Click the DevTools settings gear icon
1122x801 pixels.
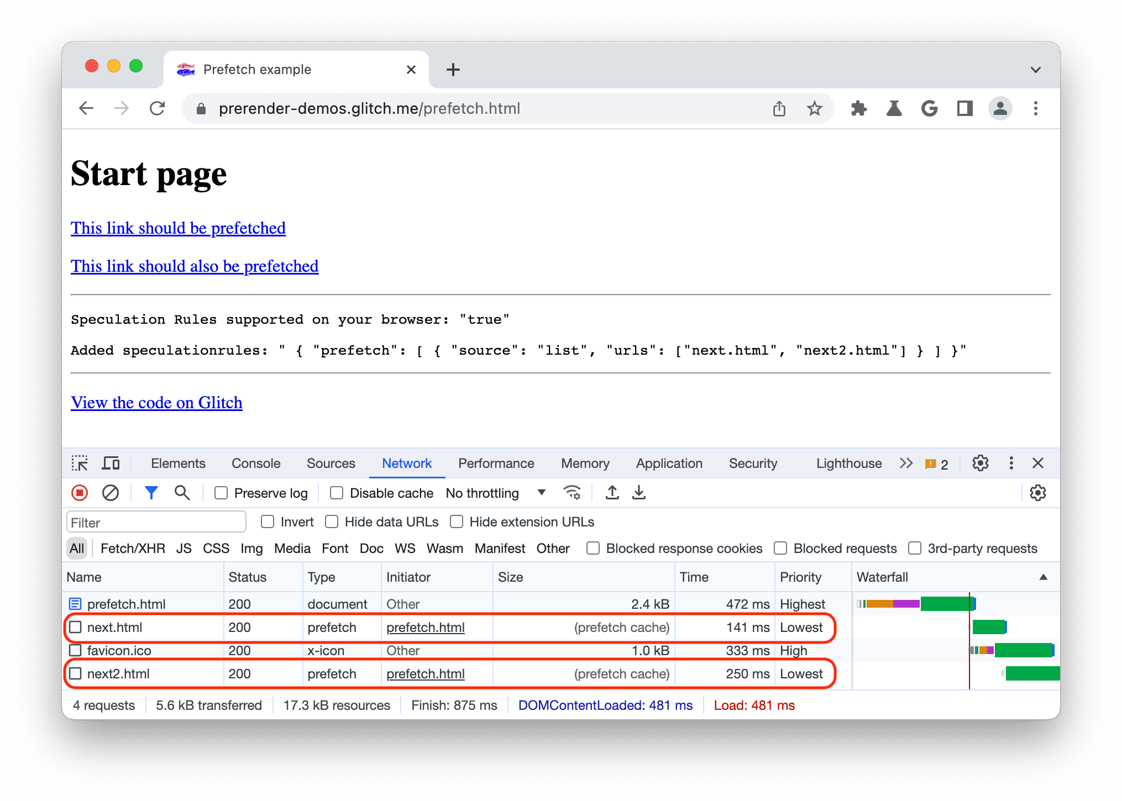click(x=980, y=462)
